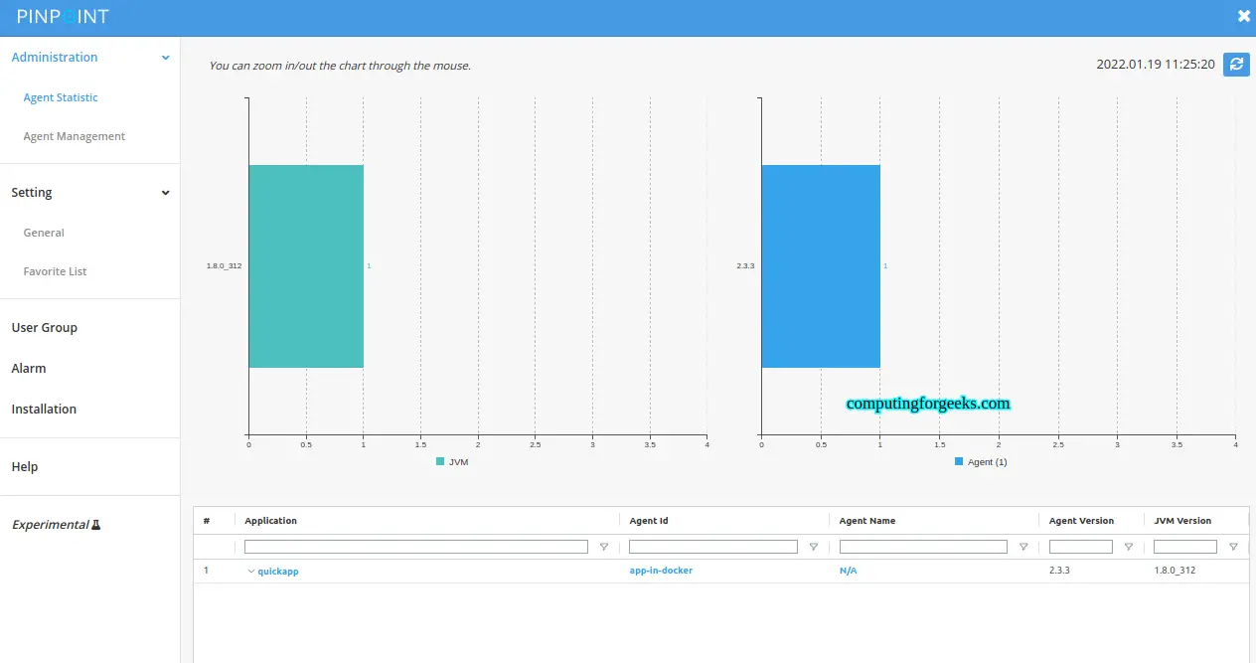This screenshot has height=663, width=1256.
Task: Click the Agent Version filter icon
Action: [x=1128, y=546]
